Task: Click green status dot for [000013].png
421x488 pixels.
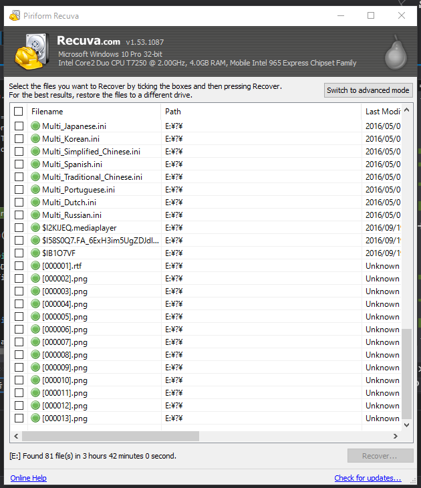Action: (x=35, y=418)
